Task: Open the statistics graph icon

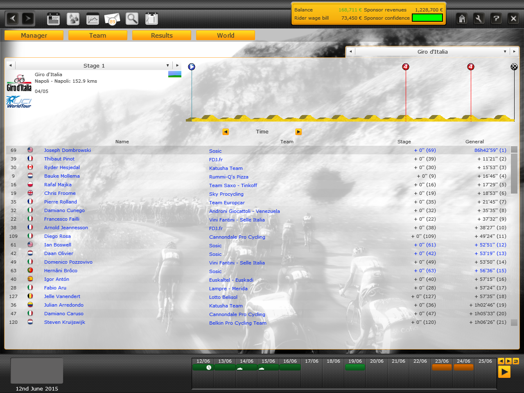Action: click(x=93, y=19)
